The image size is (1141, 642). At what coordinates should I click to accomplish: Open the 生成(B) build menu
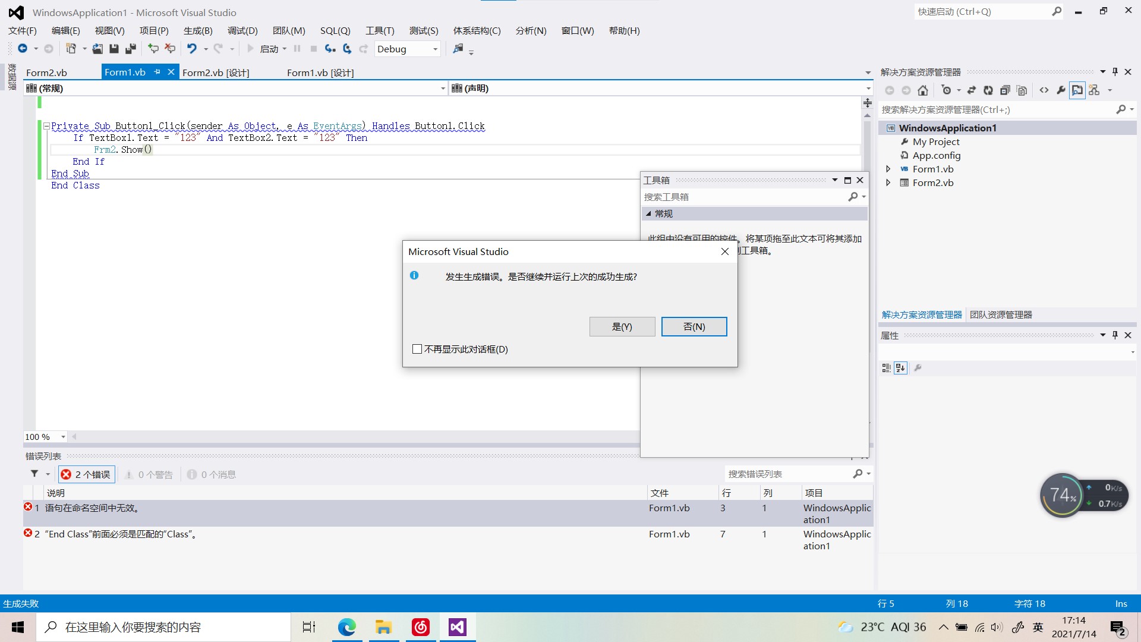(x=198, y=31)
